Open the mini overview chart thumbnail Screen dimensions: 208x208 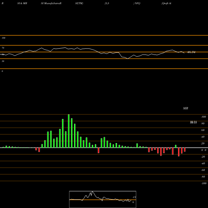103,199
